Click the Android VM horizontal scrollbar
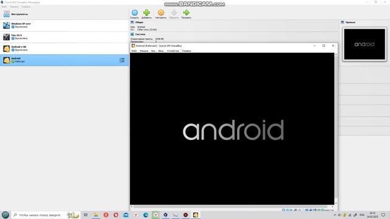The image size is (390, 219). point(230,207)
